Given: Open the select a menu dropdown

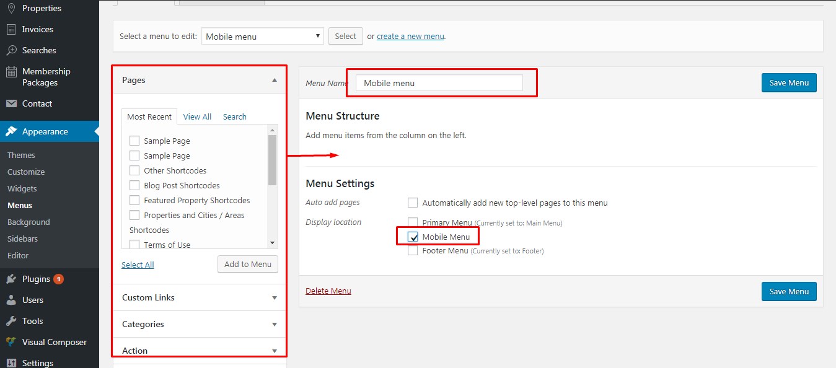Looking at the screenshot, I should click(x=263, y=37).
